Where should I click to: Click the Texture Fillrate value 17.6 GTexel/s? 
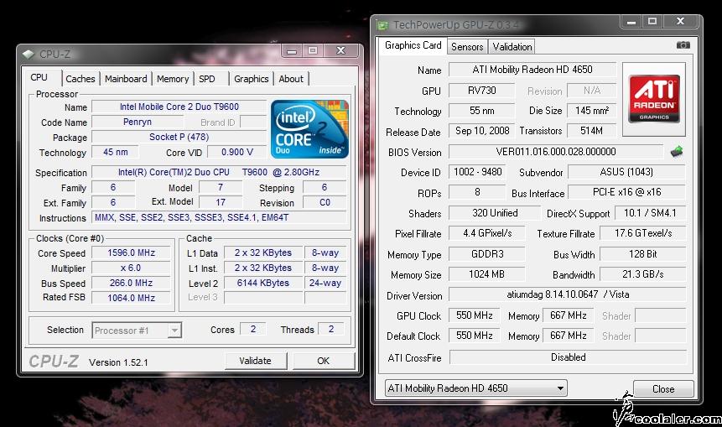pos(643,233)
